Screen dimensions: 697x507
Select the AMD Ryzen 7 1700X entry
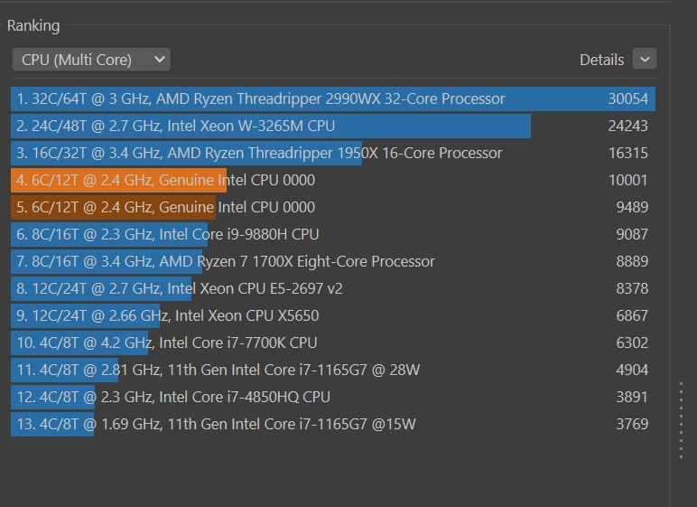point(226,261)
